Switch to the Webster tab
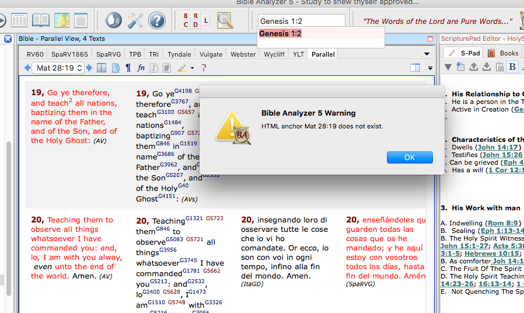 243,54
